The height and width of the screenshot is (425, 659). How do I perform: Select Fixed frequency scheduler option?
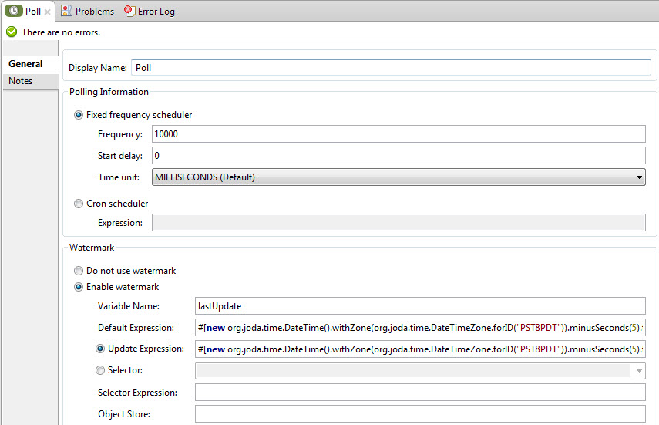tap(79, 115)
